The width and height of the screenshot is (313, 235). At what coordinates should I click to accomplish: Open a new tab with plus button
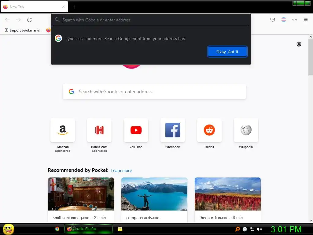[75, 7]
